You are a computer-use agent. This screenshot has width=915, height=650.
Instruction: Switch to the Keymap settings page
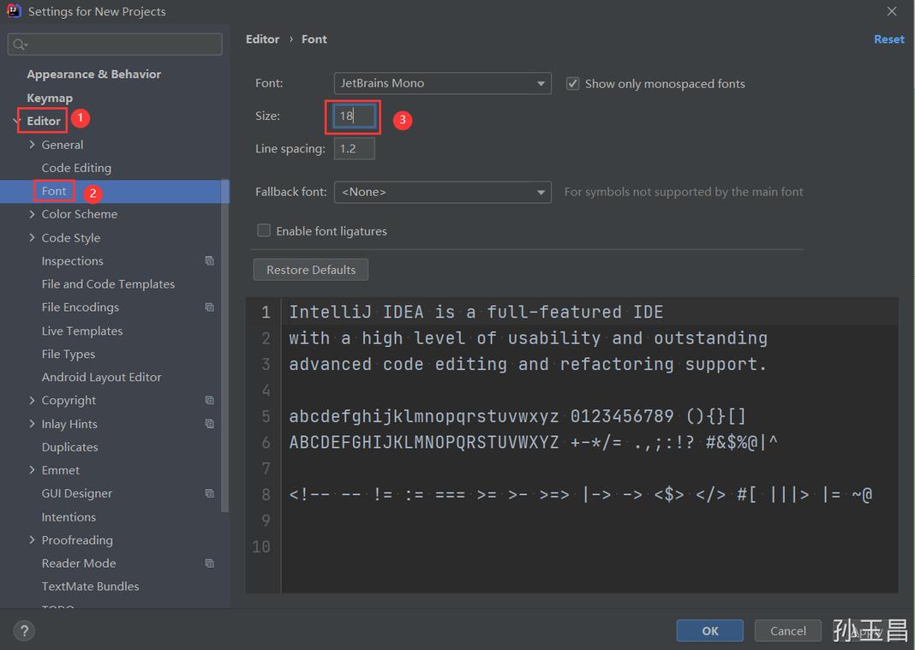point(50,98)
